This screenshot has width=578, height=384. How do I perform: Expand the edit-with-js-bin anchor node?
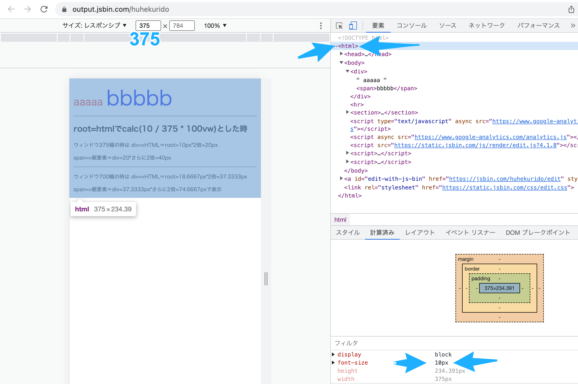tap(341, 178)
